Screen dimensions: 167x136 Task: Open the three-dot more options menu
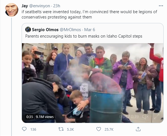coord(161,6)
